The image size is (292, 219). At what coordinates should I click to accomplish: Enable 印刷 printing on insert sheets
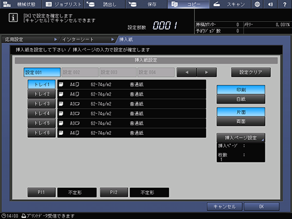coord(241,90)
